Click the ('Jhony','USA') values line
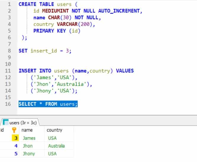 pos(54,91)
